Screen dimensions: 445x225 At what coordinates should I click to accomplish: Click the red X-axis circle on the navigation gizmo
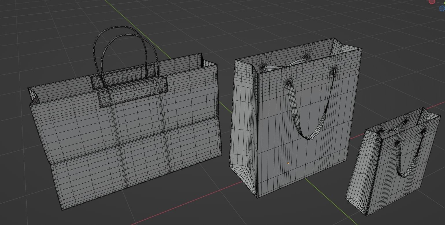432,1
